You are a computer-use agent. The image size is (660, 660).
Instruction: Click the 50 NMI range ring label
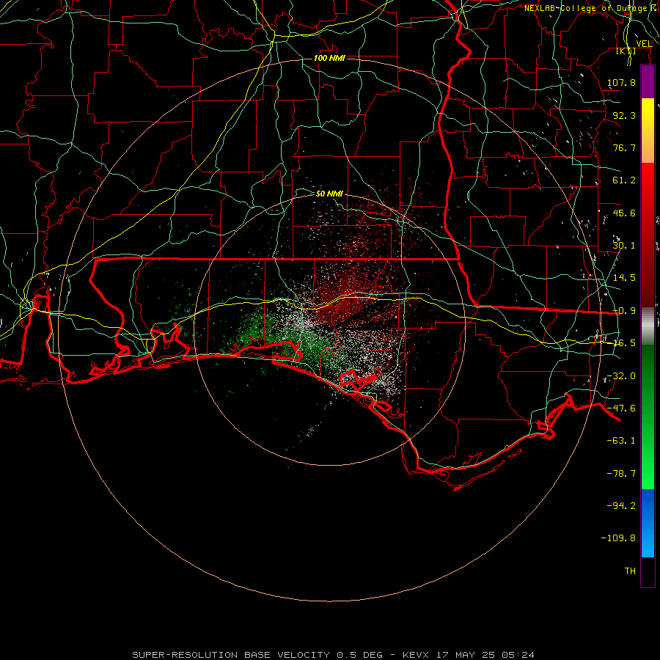click(x=329, y=194)
